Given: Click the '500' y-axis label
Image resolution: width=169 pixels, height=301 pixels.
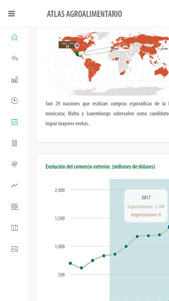Looking at the screenshot, I should [61, 275].
